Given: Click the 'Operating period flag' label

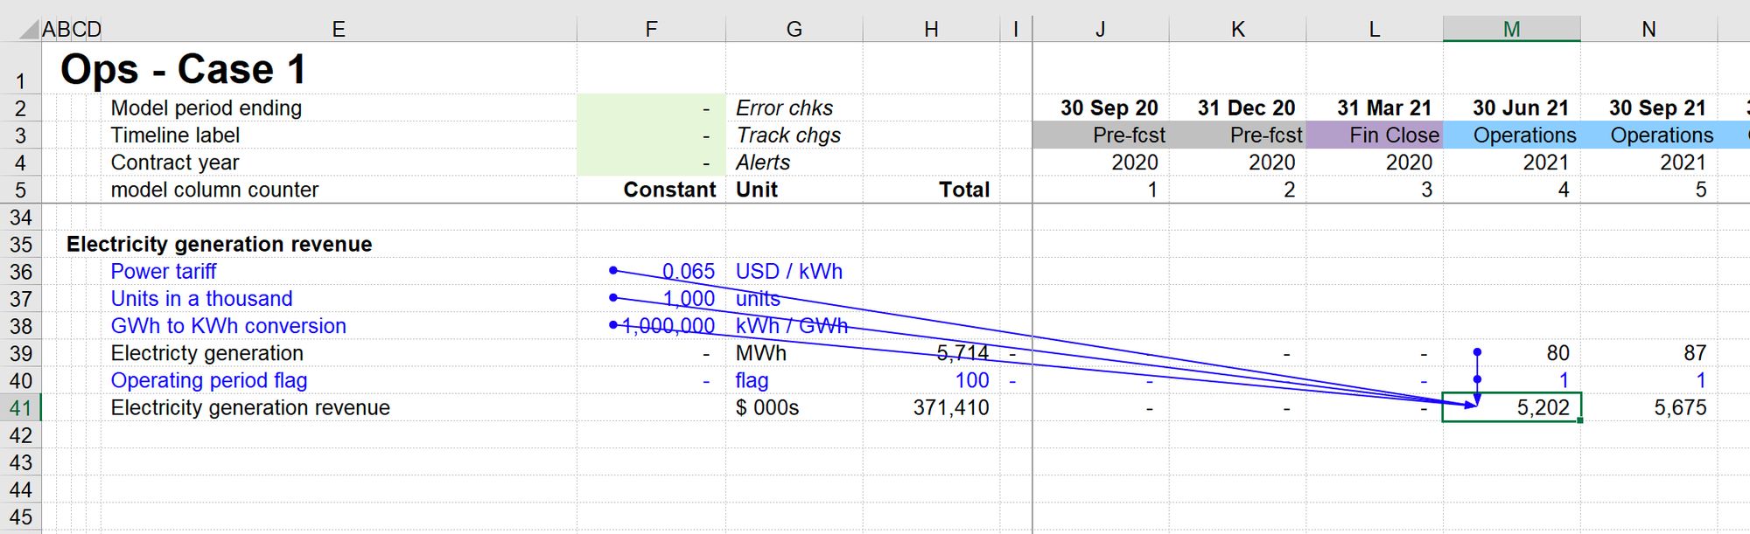Looking at the screenshot, I should tap(208, 380).
